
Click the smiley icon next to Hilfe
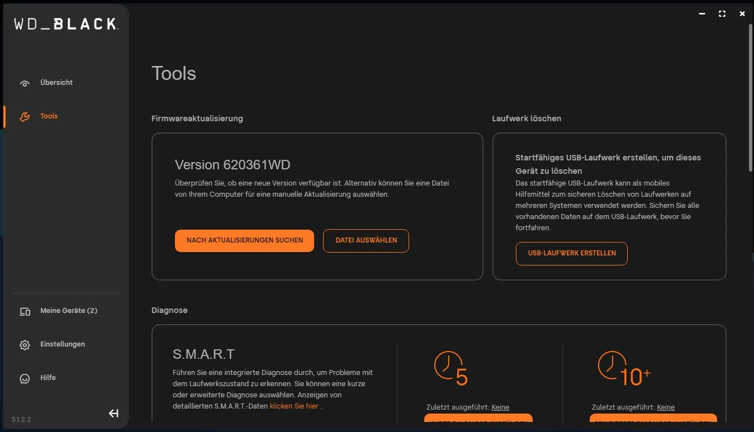point(25,378)
